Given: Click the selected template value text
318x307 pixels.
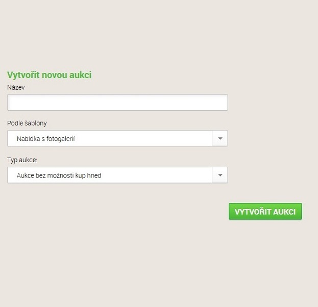Looking at the screenshot, I should click(x=46, y=138).
